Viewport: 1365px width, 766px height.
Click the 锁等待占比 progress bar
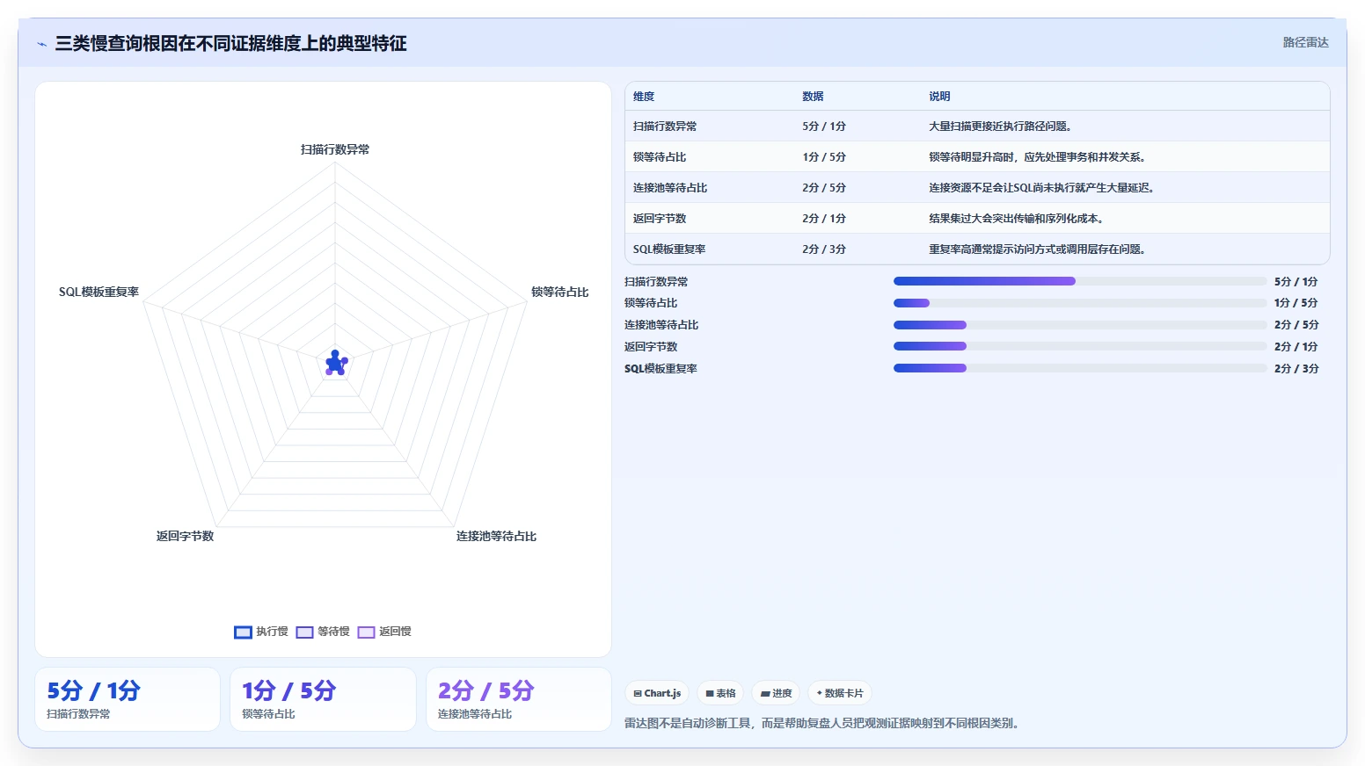pos(1080,303)
